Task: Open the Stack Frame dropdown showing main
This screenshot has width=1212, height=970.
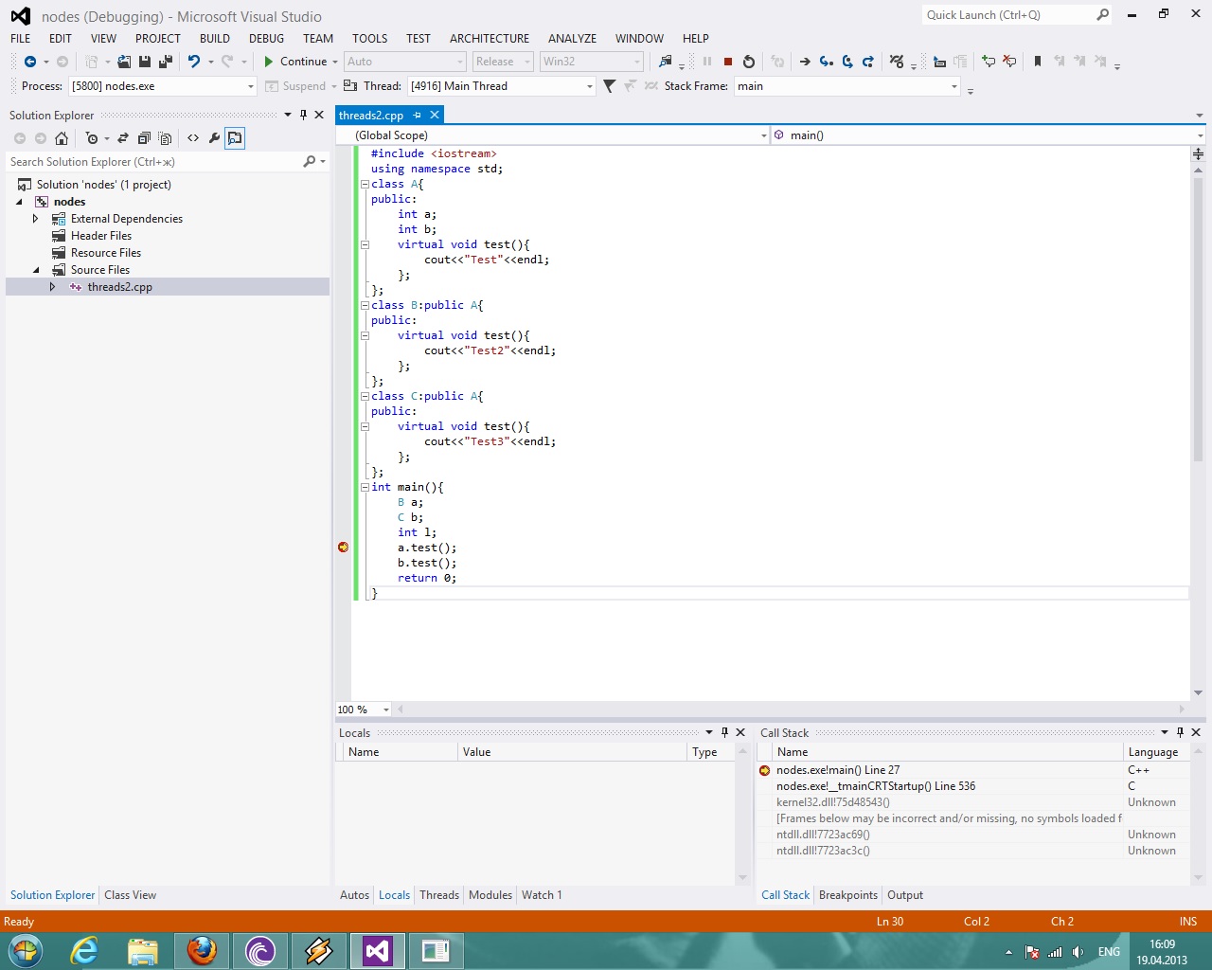Action: click(x=954, y=86)
